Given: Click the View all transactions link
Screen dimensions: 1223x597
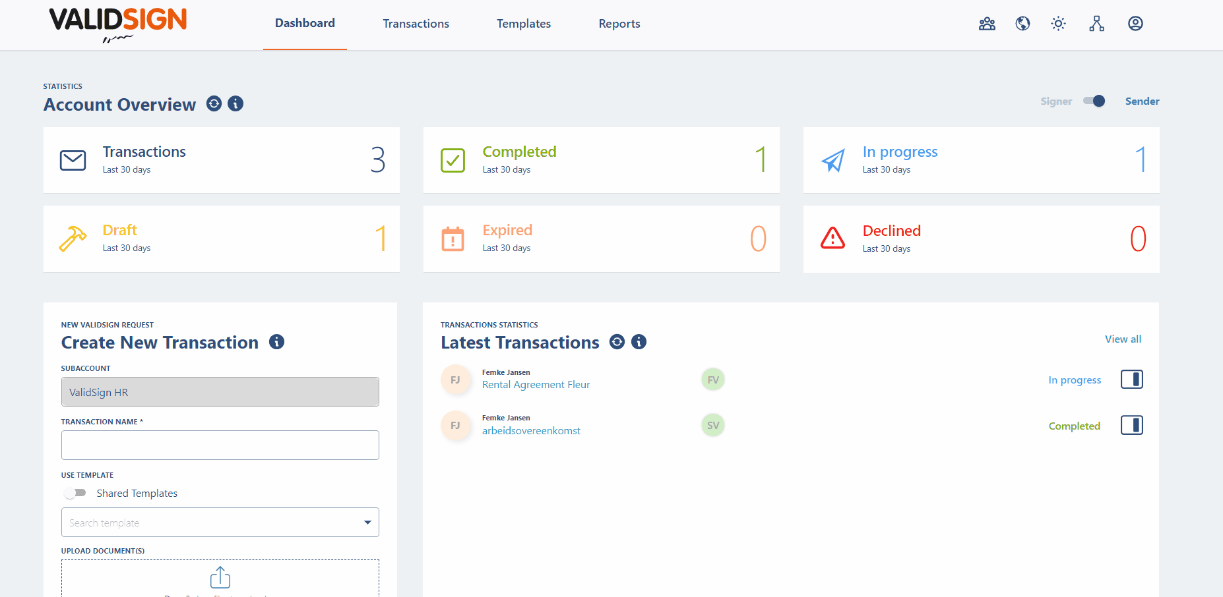Looking at the screenshot, I should coord(1123,339).
